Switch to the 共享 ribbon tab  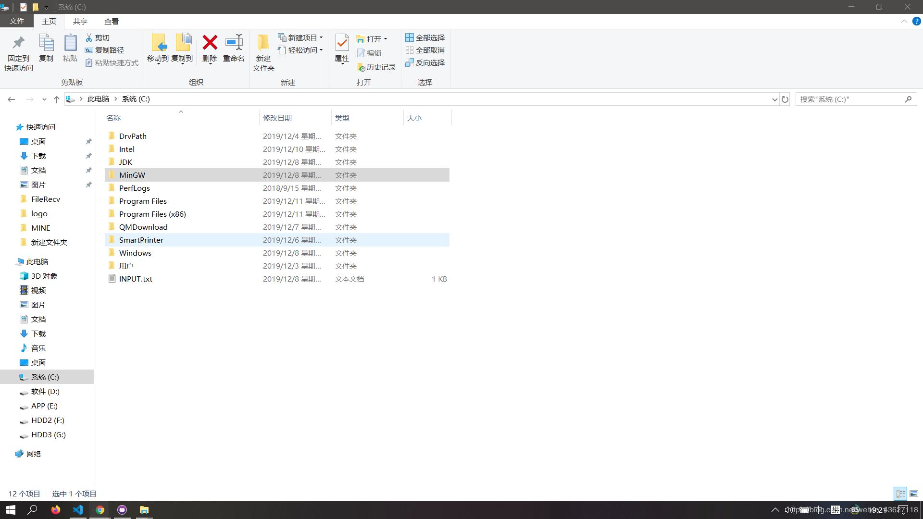click(x=80, y=21)
